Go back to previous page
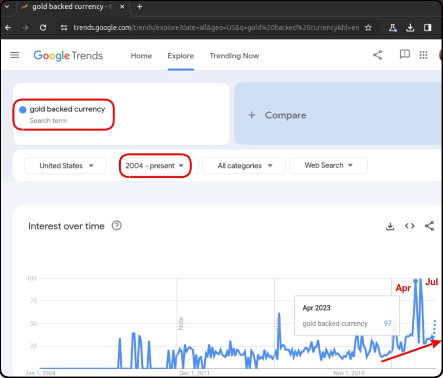Image resolution: width=443 pixels, height=378 pixels. 8,27
